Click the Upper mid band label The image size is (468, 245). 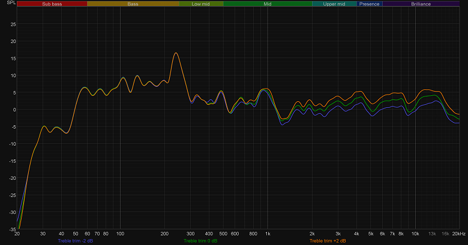[334, 4]
